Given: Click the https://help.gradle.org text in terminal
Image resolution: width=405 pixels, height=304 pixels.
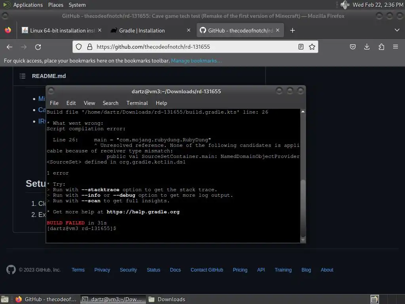Looking at the screenshot, I should click(143, 212).
